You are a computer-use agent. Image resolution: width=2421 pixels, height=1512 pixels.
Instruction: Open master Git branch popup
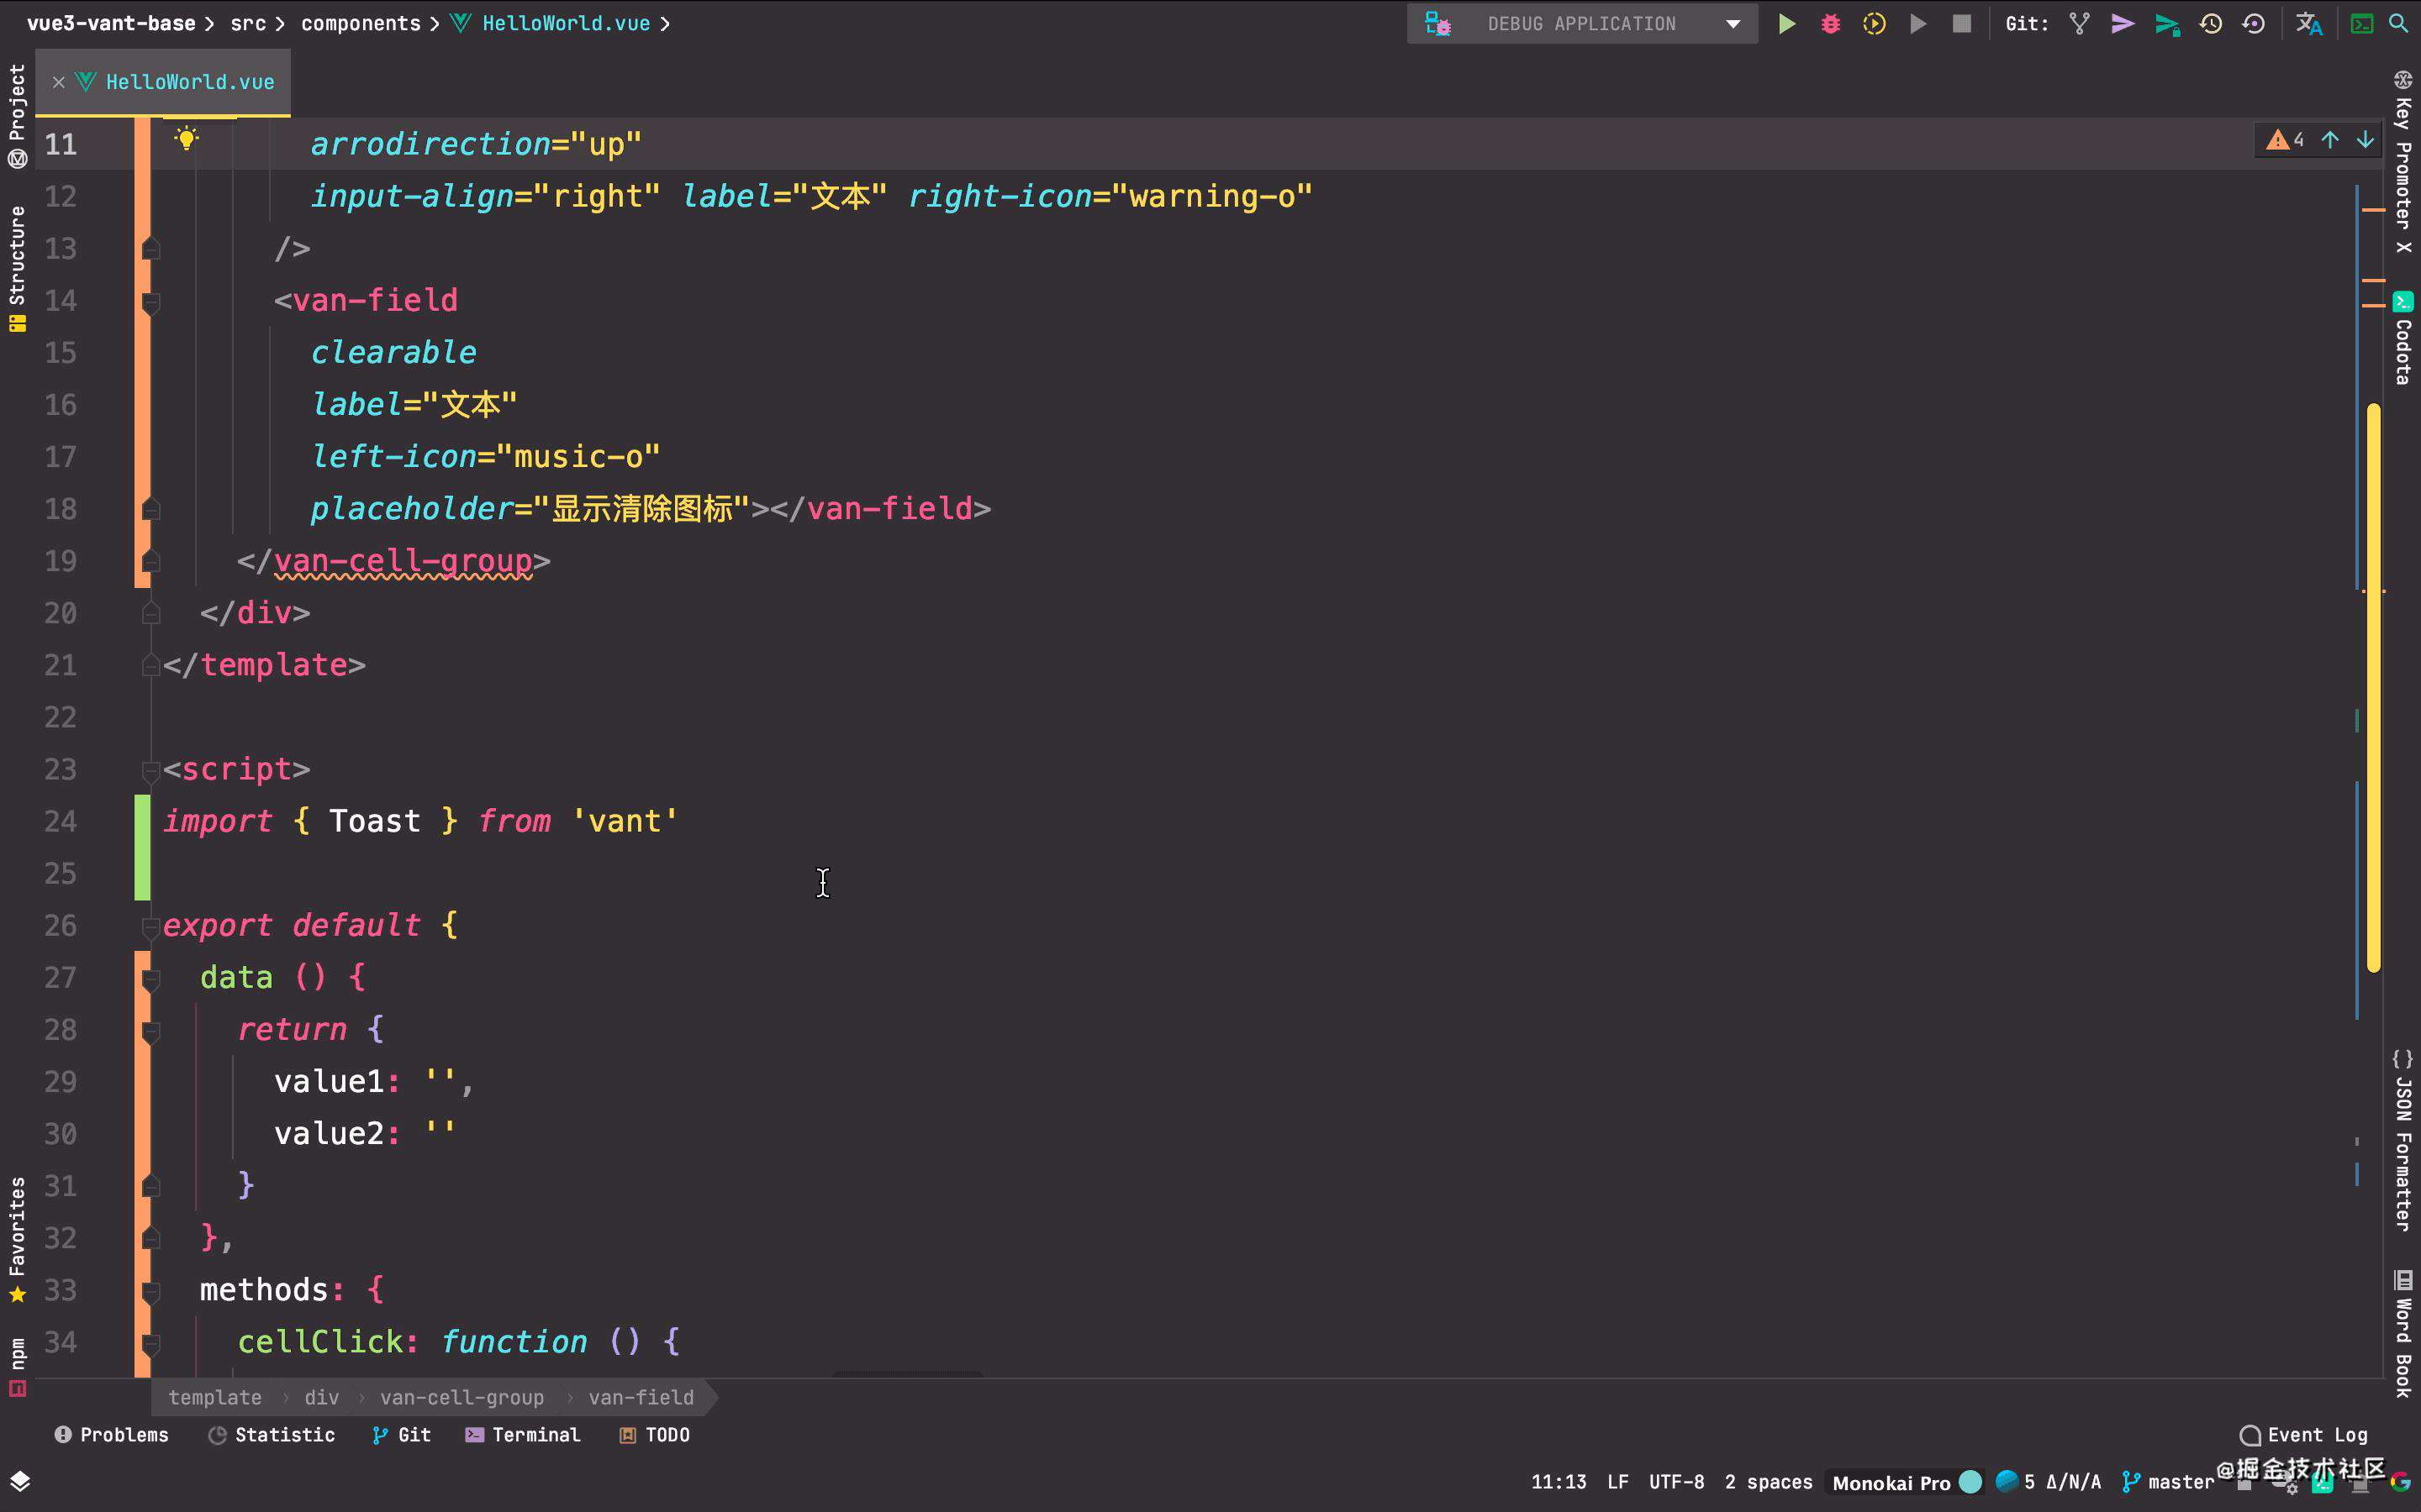tap(2169, 1482)
